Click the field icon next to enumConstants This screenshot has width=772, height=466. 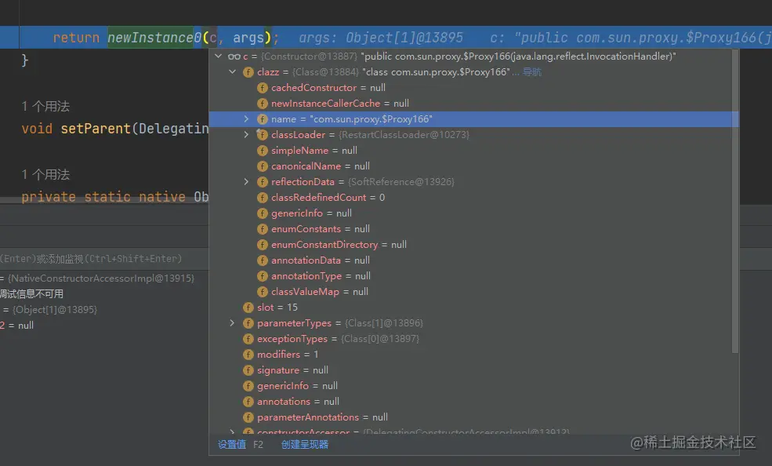[x=263, y=229]
